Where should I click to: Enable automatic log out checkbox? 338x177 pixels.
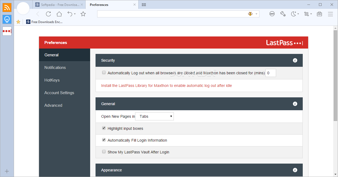(x=104, y=73)
